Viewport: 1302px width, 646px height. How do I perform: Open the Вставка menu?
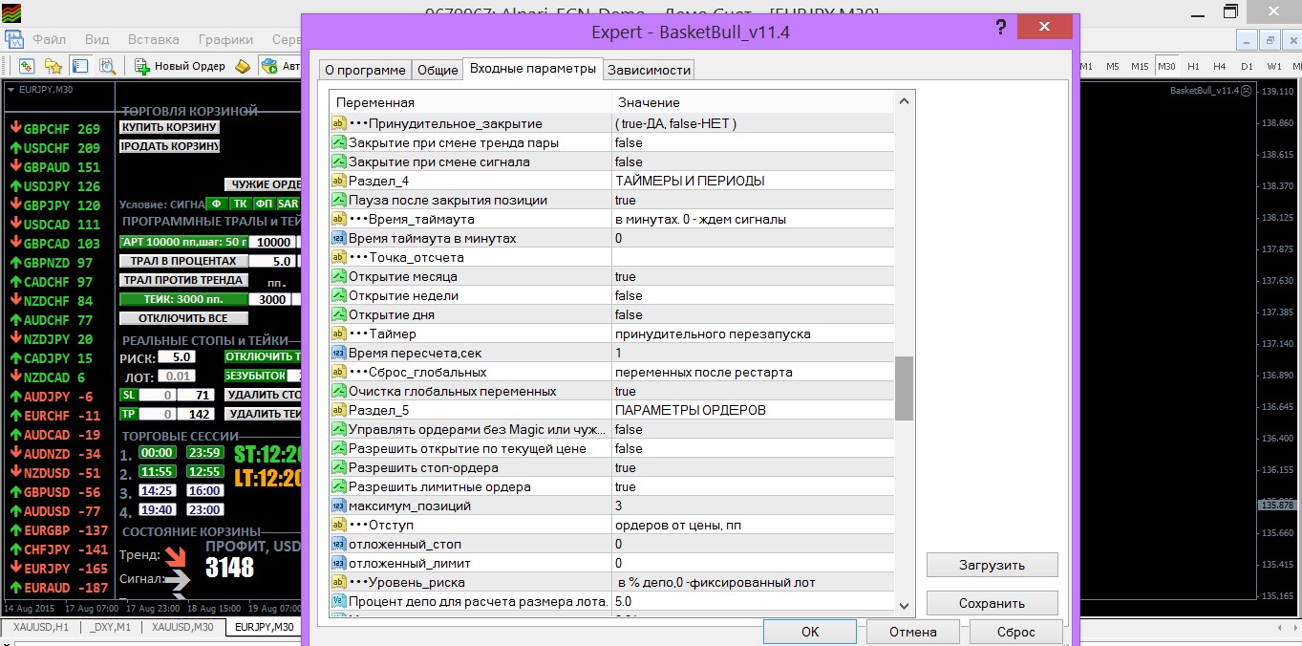pyautogui.click(x=154, y=40)
